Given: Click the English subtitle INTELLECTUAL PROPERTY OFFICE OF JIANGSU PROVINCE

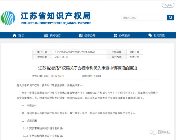Looking at the screenshot, I should click(x=56, y=23).
